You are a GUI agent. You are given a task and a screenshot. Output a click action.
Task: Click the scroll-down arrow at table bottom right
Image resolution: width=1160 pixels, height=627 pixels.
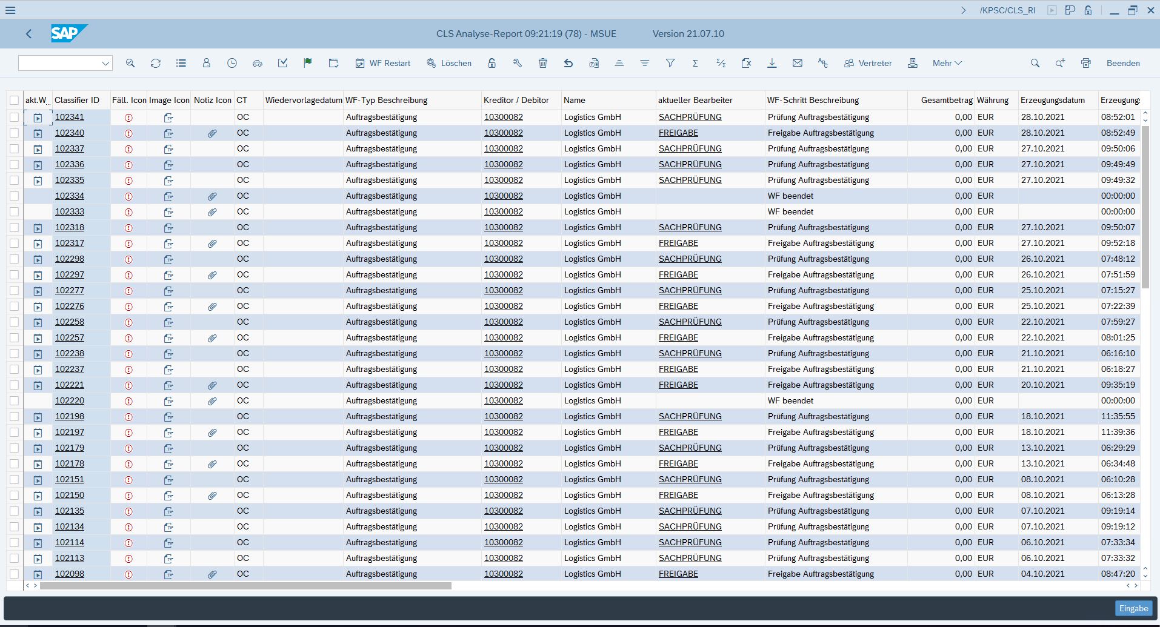pos(1145,576)
